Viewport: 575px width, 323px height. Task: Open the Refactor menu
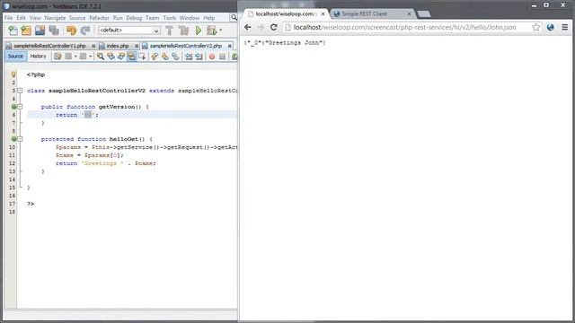99,18
